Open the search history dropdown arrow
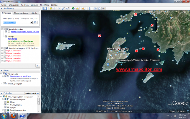 [x=31, y=22]
